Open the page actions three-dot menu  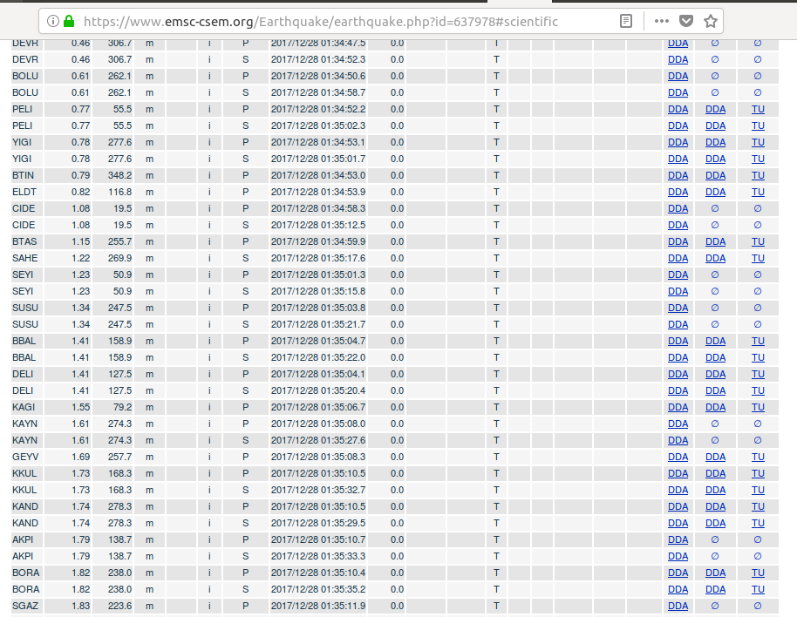coord(661,21)
